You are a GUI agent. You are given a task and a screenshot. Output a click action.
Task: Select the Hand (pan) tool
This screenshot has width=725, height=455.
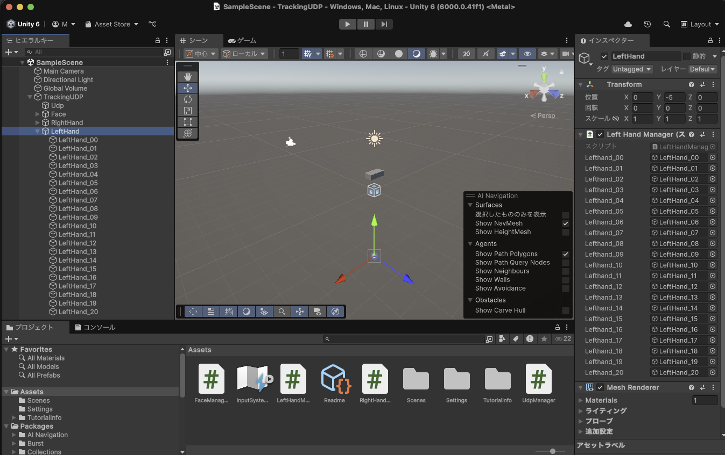point(187,76)
